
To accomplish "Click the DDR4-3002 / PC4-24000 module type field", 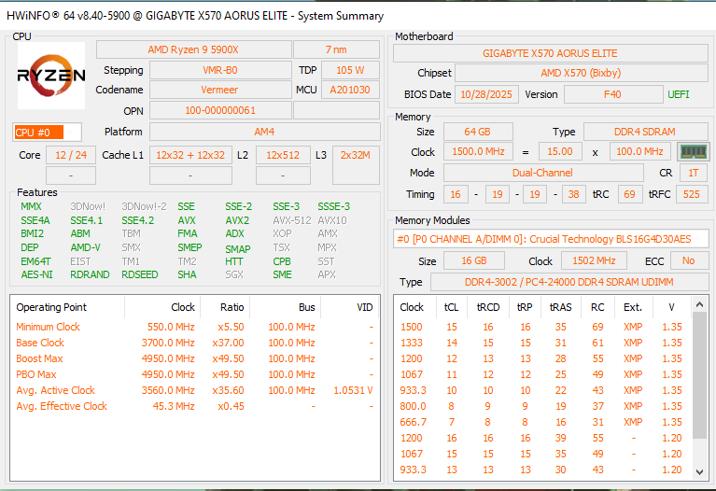I will [x=569, y=282].
